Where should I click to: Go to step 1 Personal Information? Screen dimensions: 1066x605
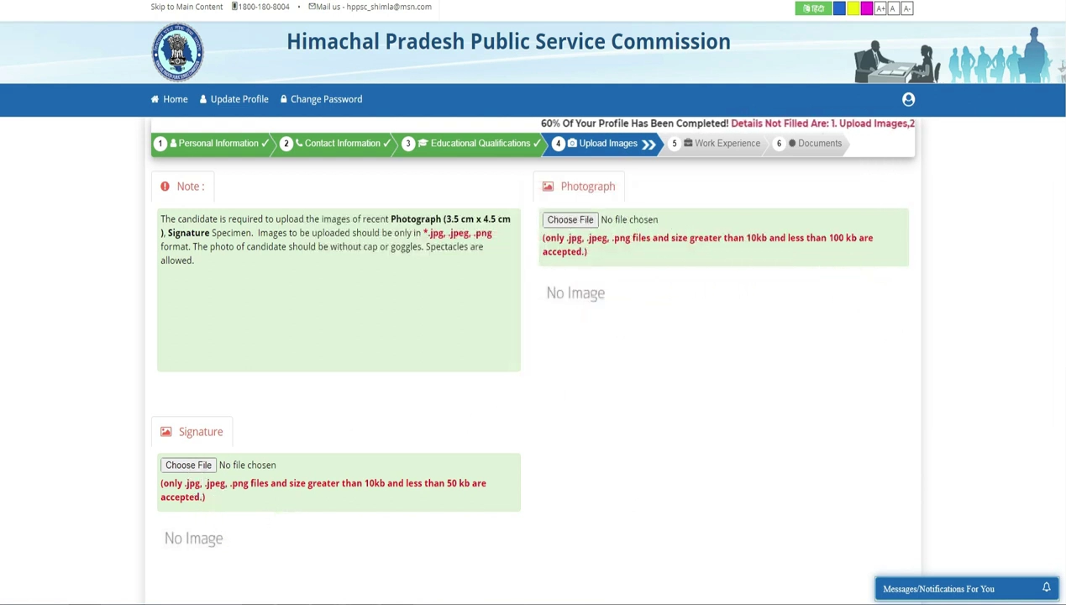[x=212, y=144]
